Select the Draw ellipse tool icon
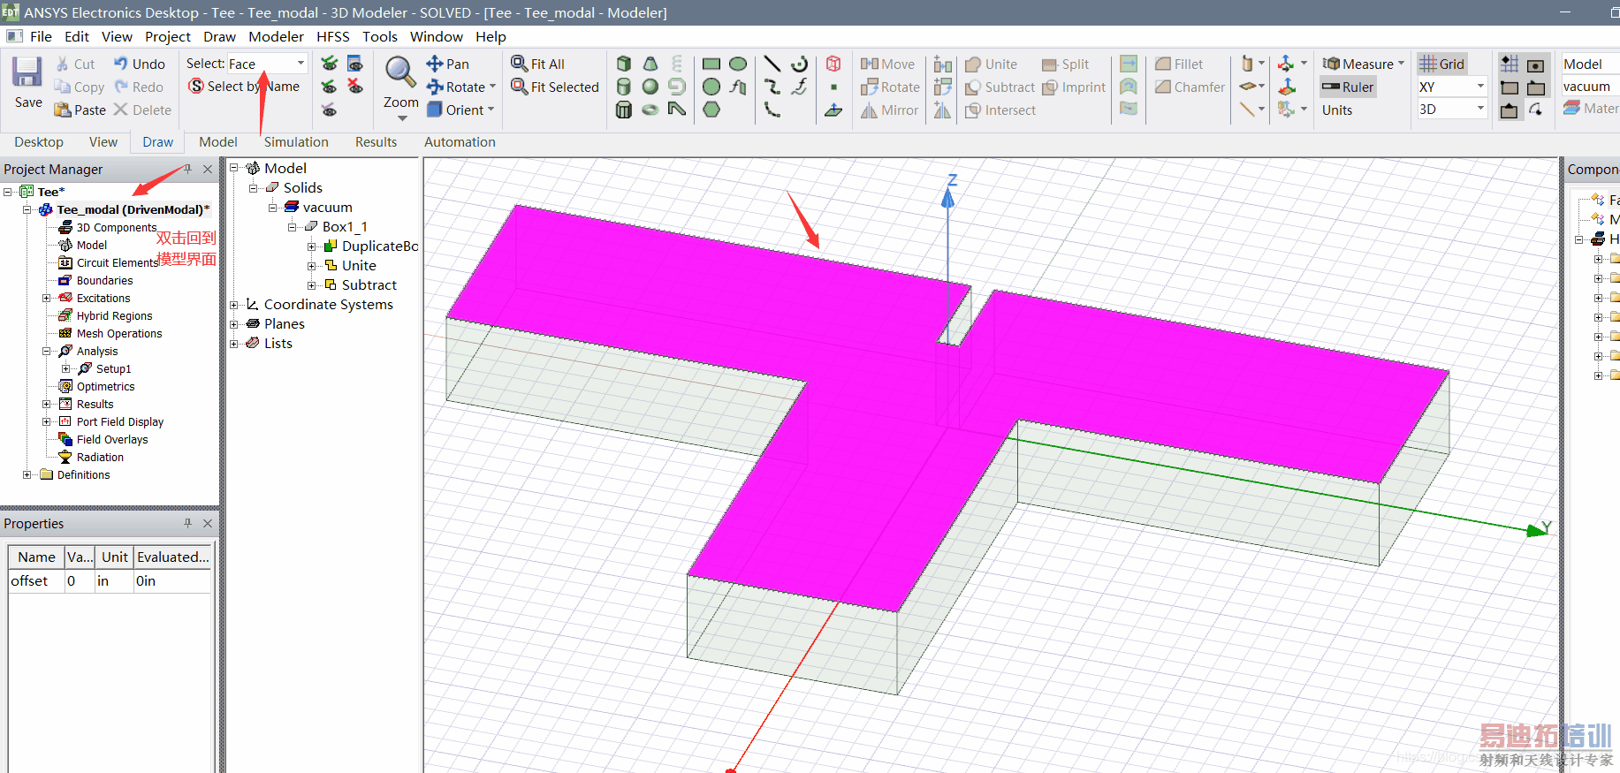 click(738, 64)
